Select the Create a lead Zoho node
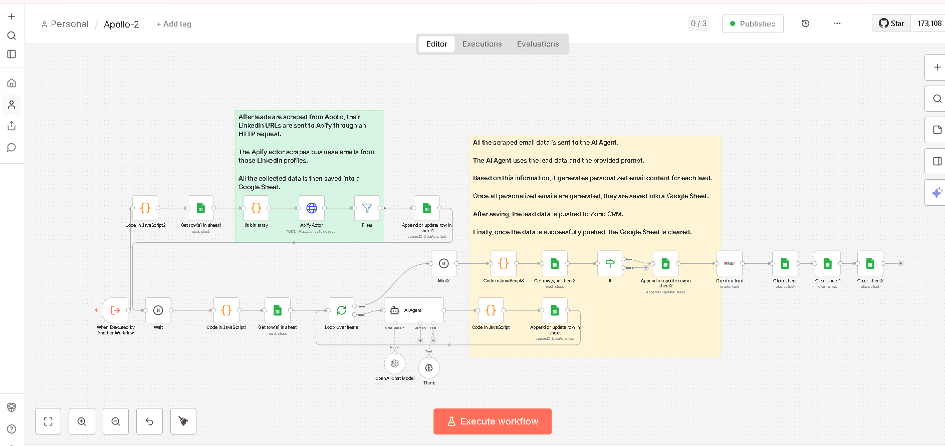 [x=730, y=263]
